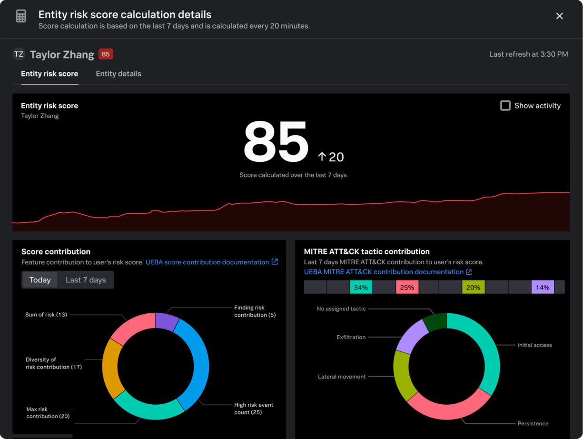This screenshot has width=583, height=439.
Task: Click the olive 20% tactic bar segment
Action: pyautogui.click(x=473, y=287)
